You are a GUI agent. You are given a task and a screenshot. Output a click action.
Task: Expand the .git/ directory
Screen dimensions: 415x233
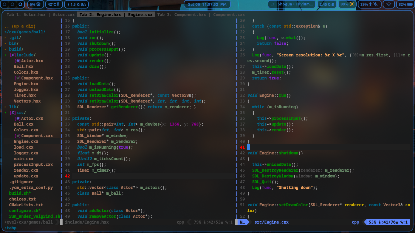click(x=5, y=38)
